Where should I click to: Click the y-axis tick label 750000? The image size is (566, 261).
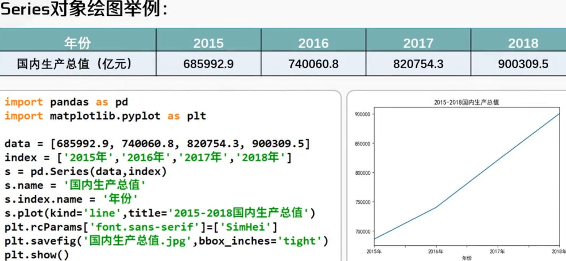(363, 202)
